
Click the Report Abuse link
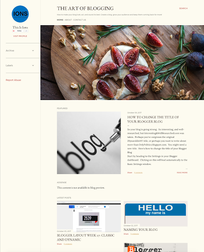click(13, 80)
